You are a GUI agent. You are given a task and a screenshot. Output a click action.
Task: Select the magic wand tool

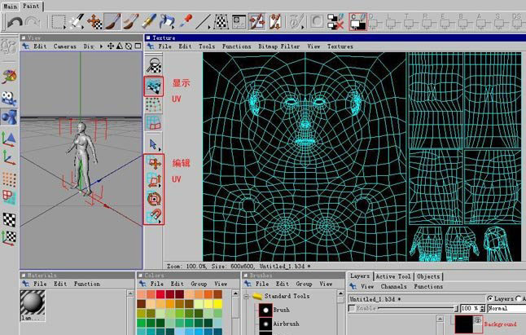click(x=77, y=22)
